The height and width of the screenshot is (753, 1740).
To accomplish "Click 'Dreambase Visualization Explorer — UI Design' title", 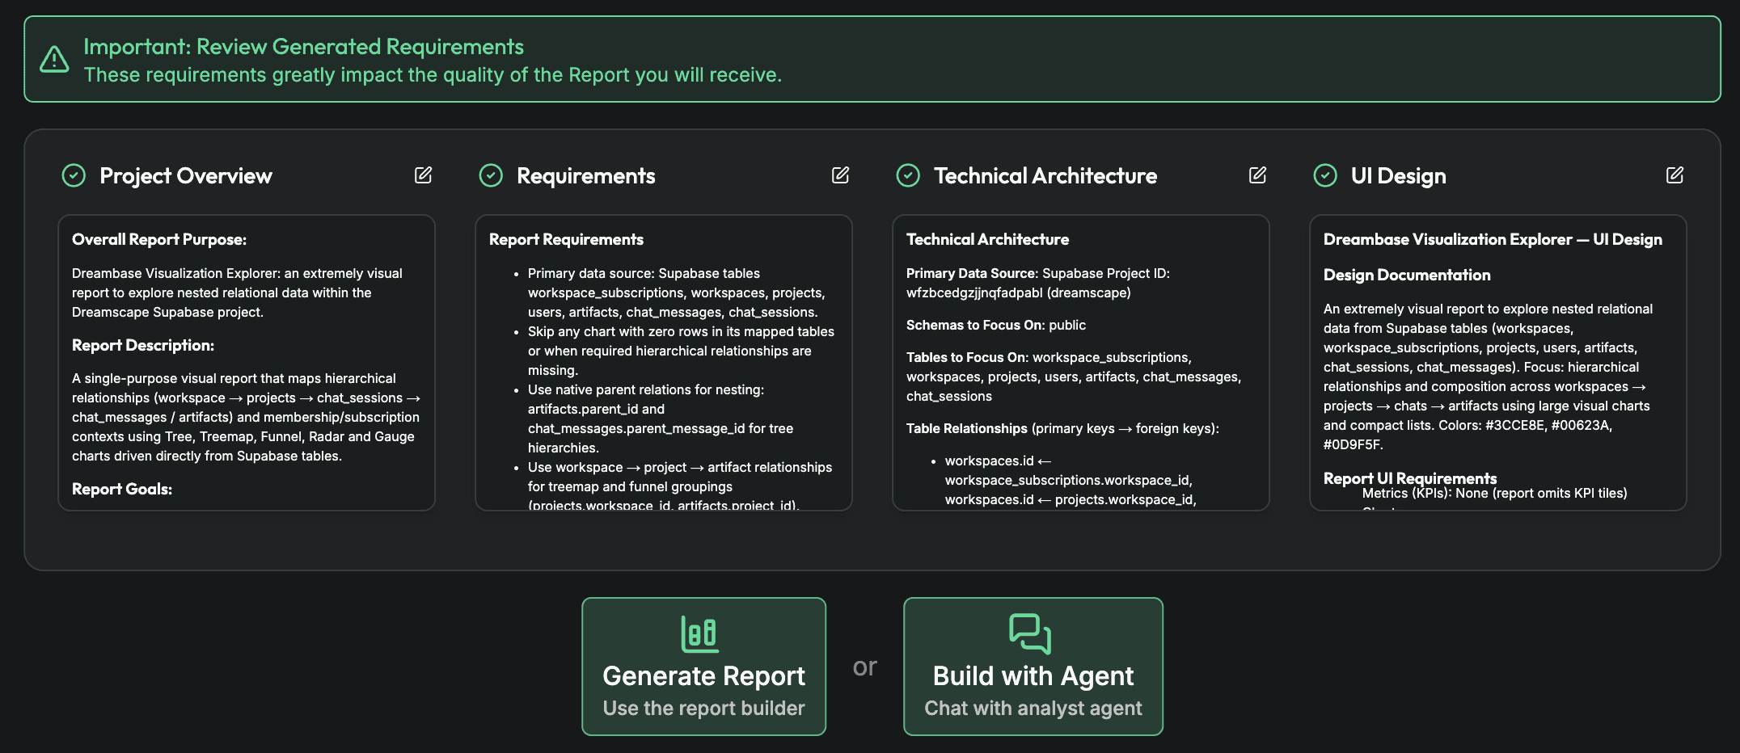I will tap(1493, 239).
